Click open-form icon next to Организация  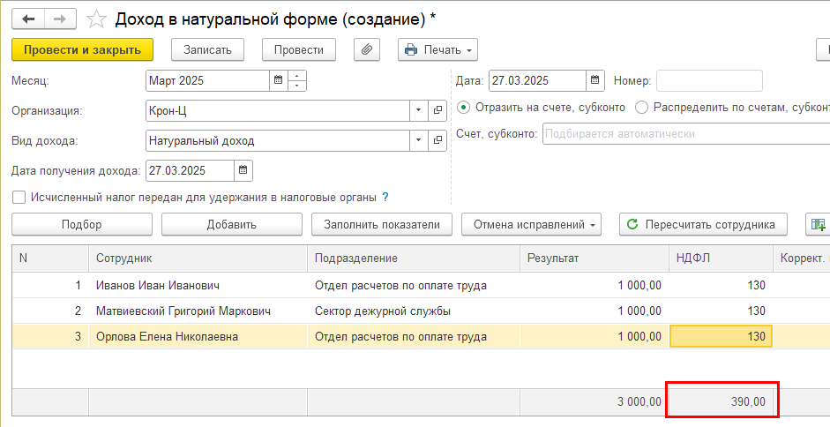437,111
